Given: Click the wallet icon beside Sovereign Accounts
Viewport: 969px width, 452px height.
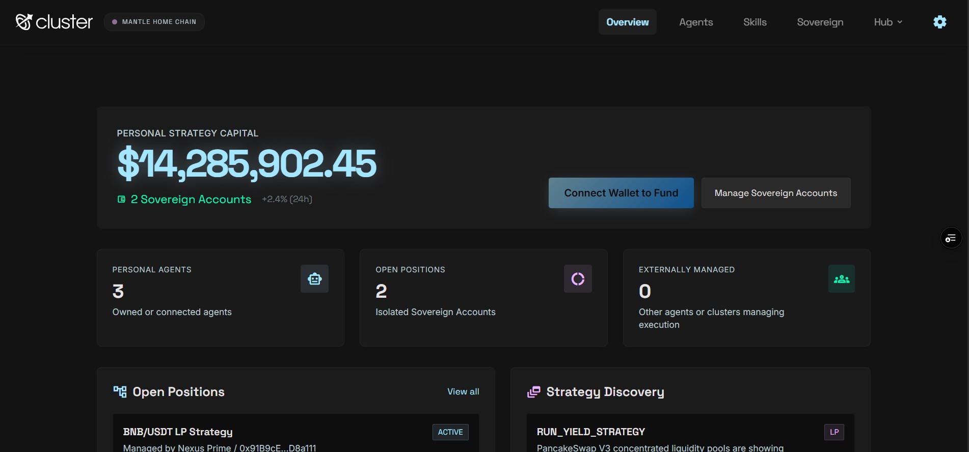Looking at the screenshot, I should click(121, 199).
